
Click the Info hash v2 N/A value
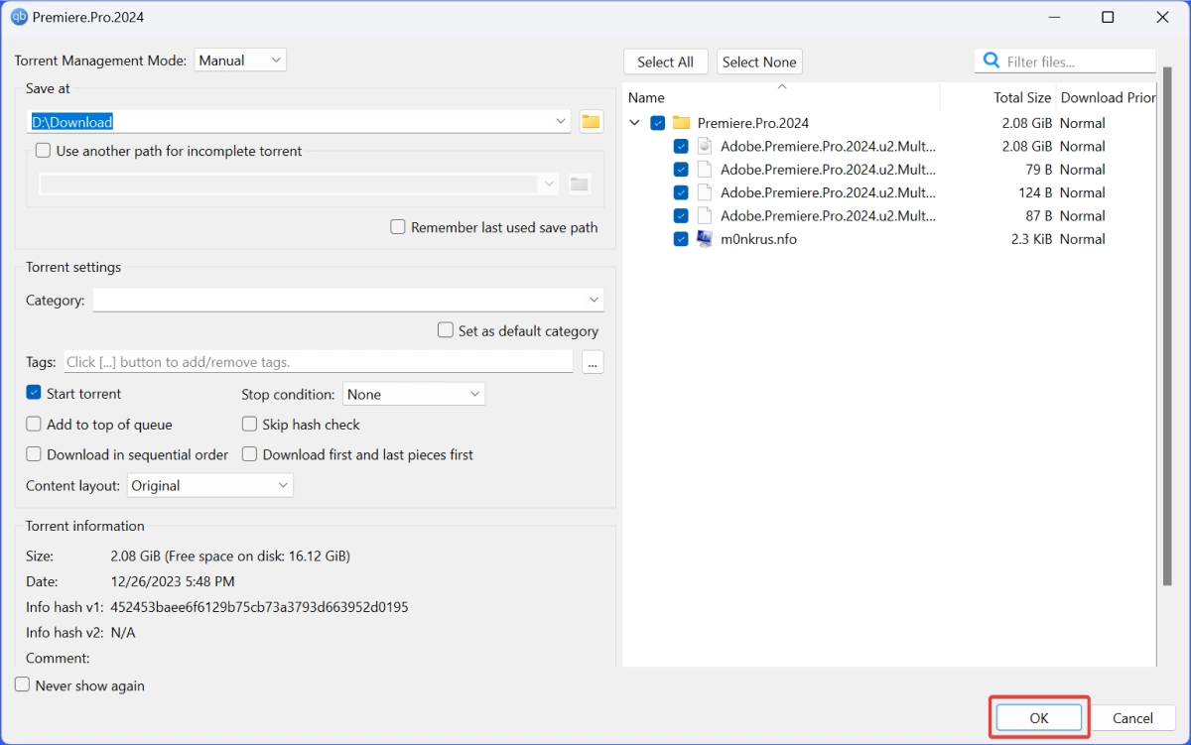click(x=123, y=632)
